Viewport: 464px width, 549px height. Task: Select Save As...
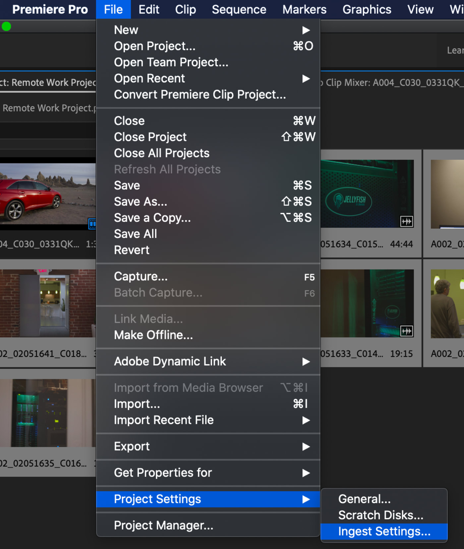click(x=208, y=202)
